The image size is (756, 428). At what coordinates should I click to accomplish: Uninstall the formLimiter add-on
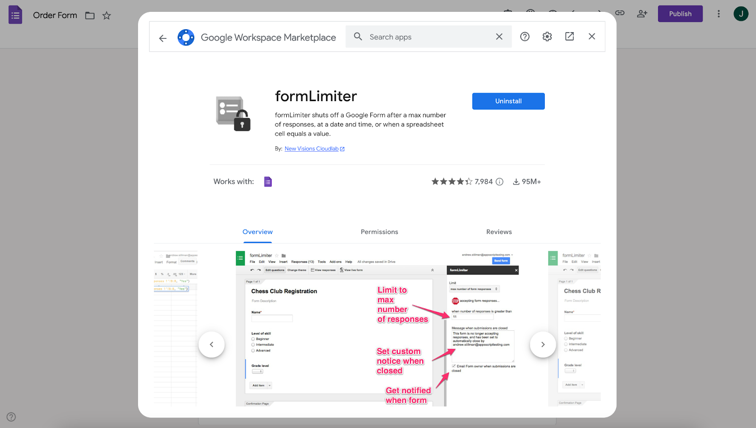coord(508,101)
